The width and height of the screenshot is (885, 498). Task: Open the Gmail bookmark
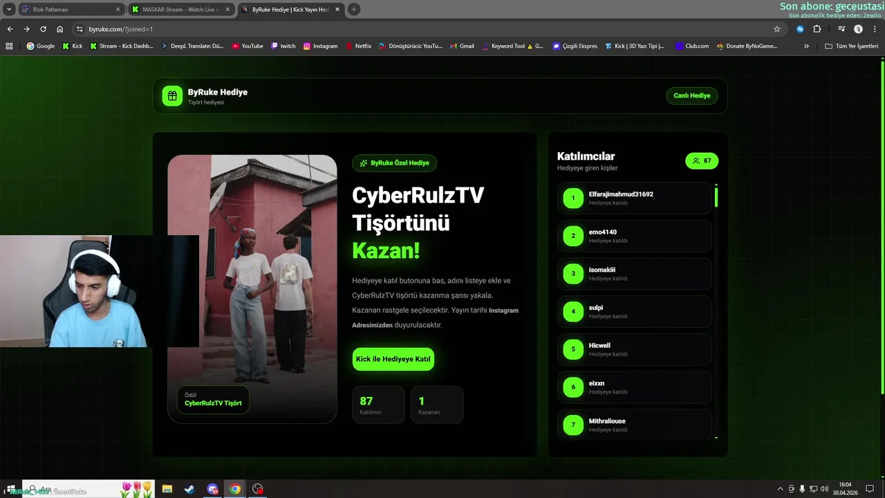click(x=462, y=46)
